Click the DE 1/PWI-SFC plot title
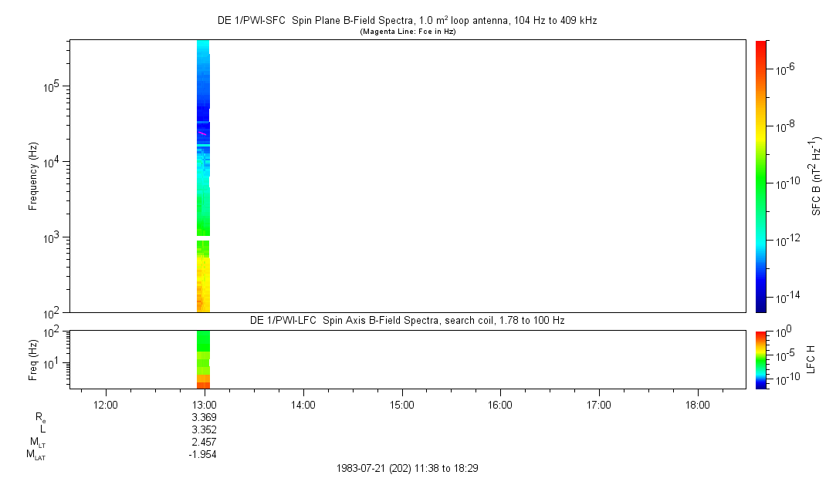The height and width of the screenshot is (478, 836). tap(408, 20)
